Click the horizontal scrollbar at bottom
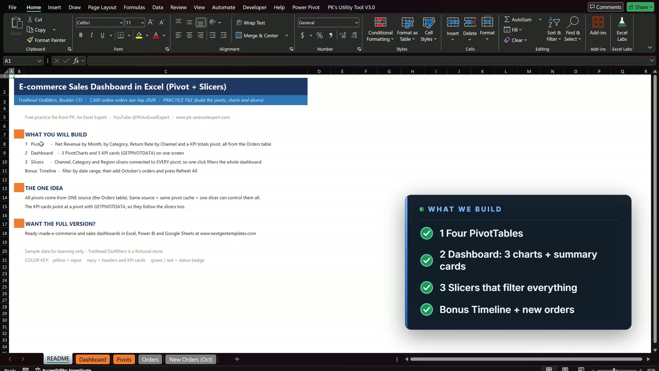The width and height of the screenshot is (659, 371). 526,359
